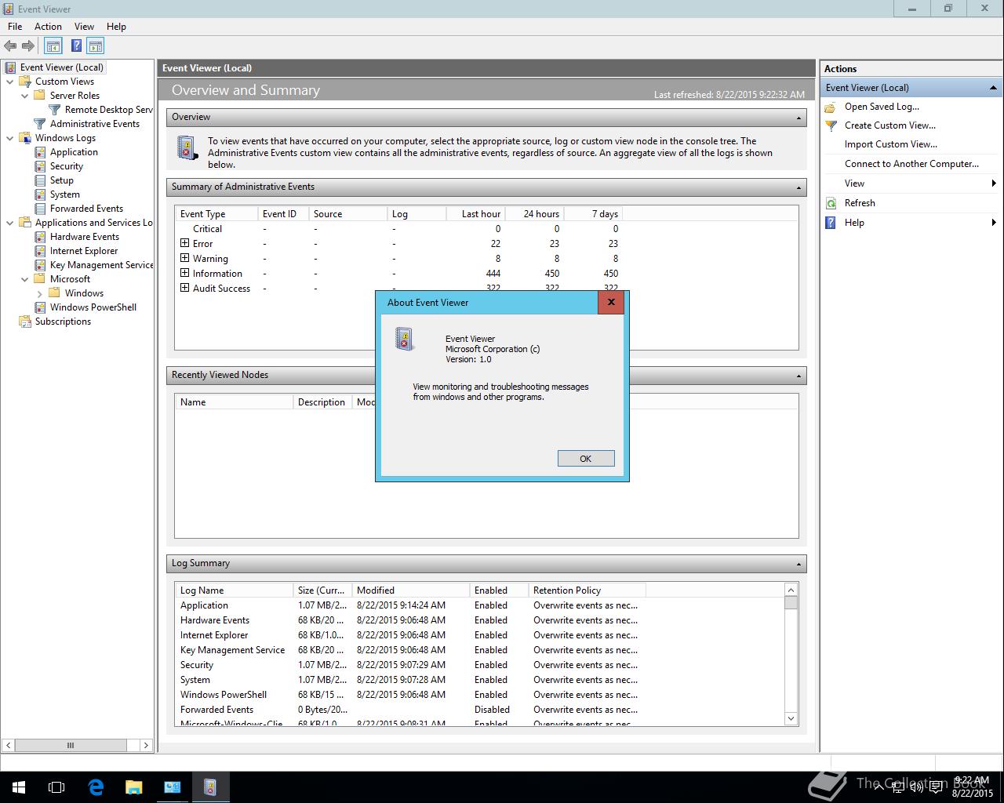Expand the Windows folder under Microsoft
The image size is (1004, 803).
coord(40,293)
